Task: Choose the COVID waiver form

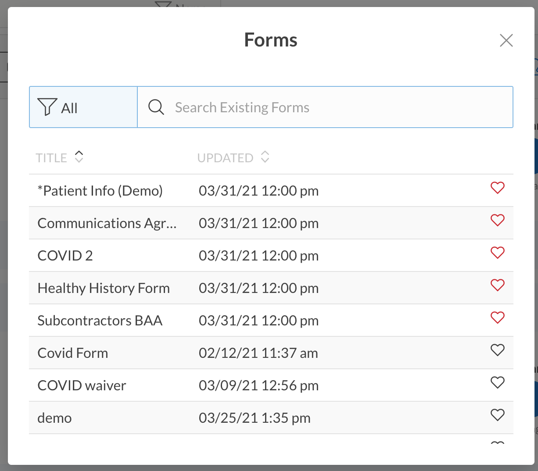Action: pyautogui.click(x=82, y=385)
